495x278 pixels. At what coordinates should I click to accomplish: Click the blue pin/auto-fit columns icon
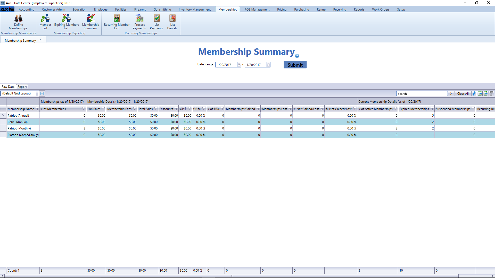click(x=474, y=93)
